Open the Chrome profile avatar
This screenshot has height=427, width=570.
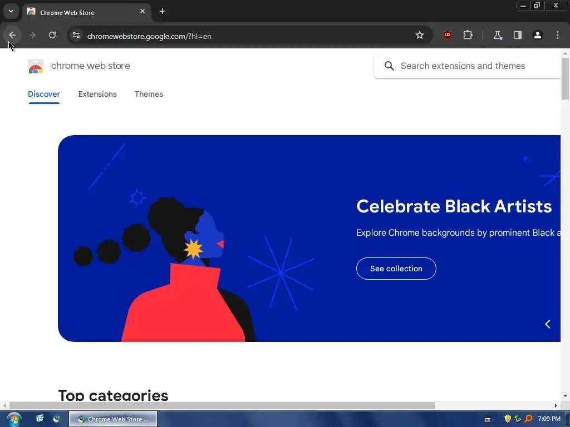[x=538, y=35]
